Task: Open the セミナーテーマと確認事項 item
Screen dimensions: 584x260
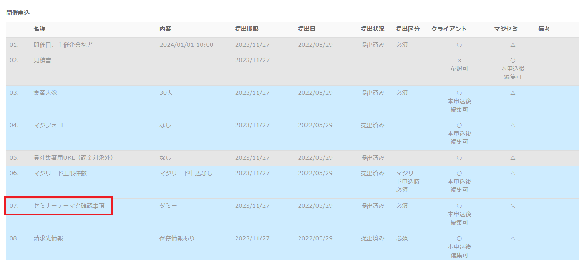Action: 68,206
